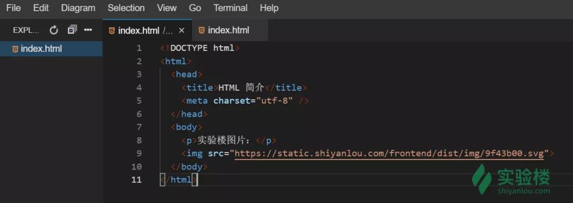Refresh the Explorer panel
This screenshot has height=203, width=573.
[54, 30]
